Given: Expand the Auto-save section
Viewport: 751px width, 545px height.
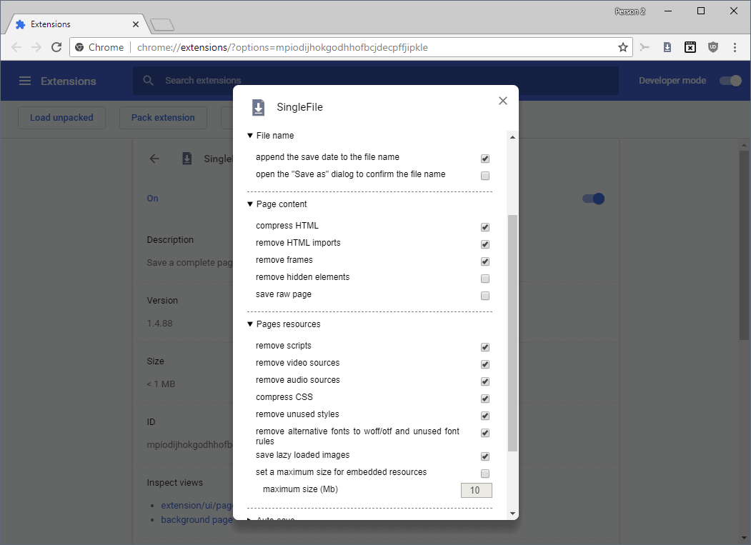Looking at the screenshot, I should point(271,519).
